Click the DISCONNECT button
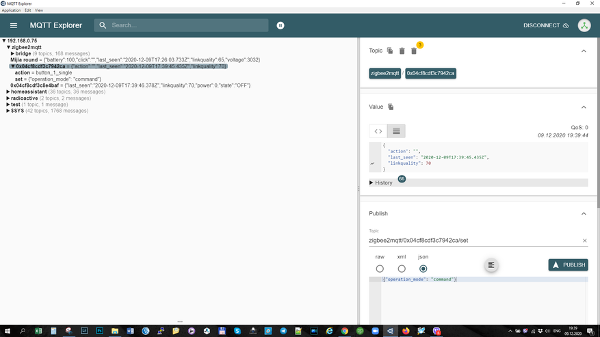600x337 pixels. (546, 25)
